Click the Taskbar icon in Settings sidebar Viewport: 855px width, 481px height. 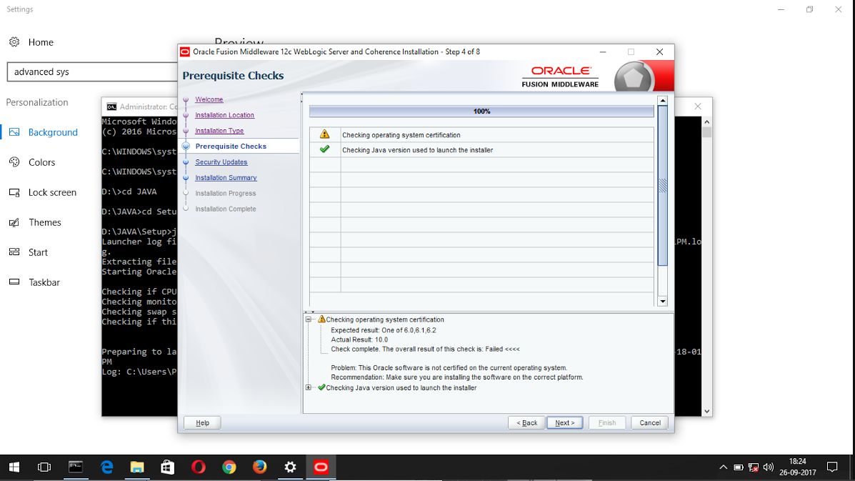(x=14, y=282)
